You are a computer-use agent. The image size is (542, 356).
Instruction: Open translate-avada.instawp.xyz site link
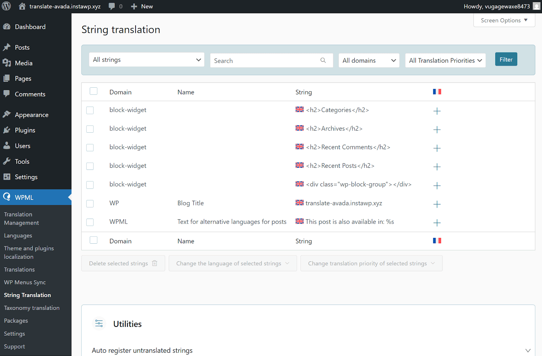[x=65, y=6]
